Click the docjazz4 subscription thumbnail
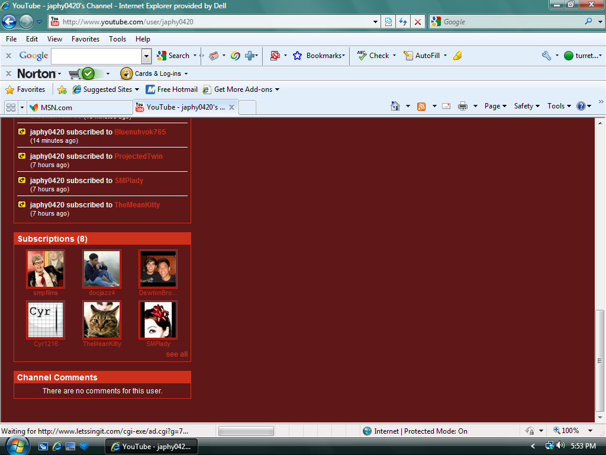Viewport: 606px width, 455px height. (x=102, y=269)
